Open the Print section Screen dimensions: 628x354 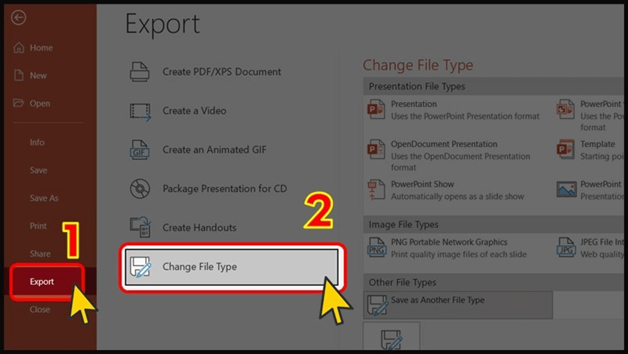pos(38,226)
